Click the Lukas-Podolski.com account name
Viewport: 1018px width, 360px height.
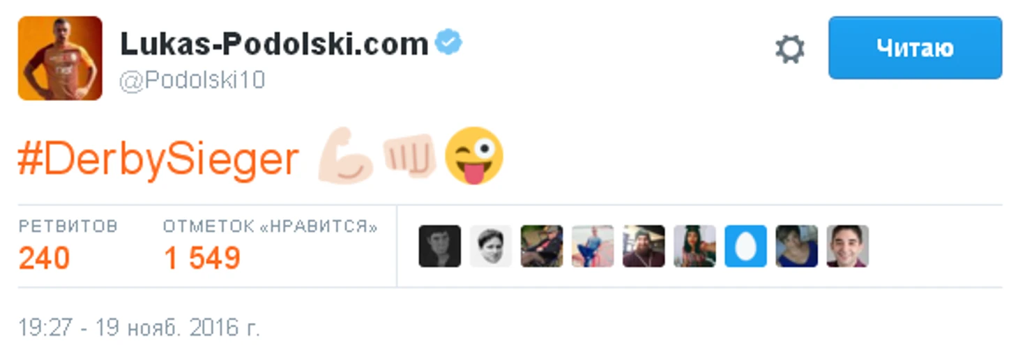pyautogui.click(x=274, y=45)
